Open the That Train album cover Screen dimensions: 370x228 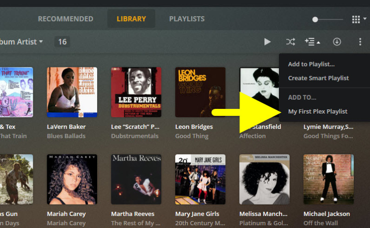(x=17, y=92)
